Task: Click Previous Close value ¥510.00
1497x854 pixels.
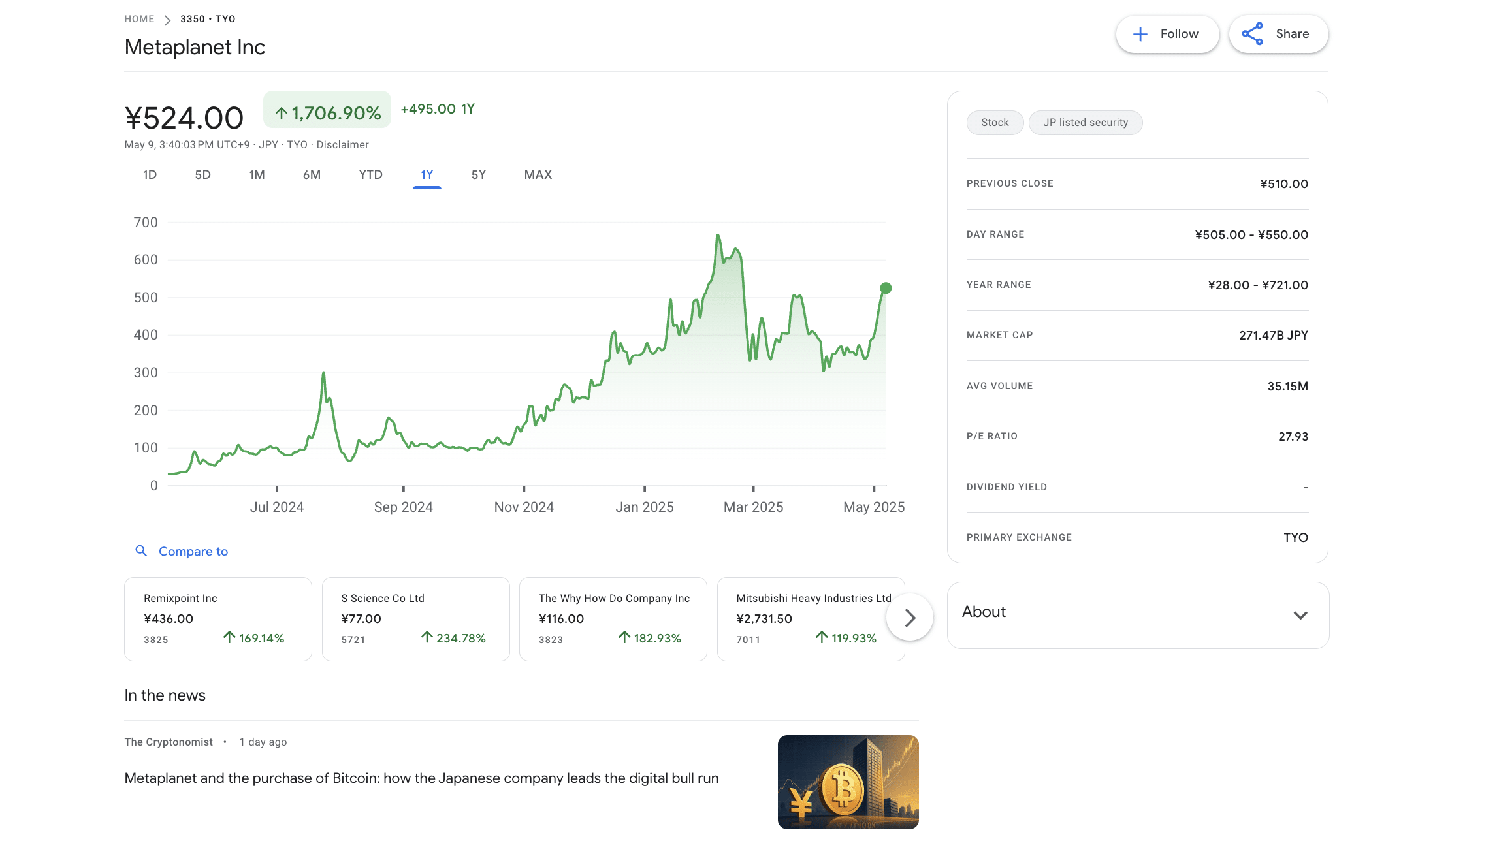Action: tap(1284, 184)
